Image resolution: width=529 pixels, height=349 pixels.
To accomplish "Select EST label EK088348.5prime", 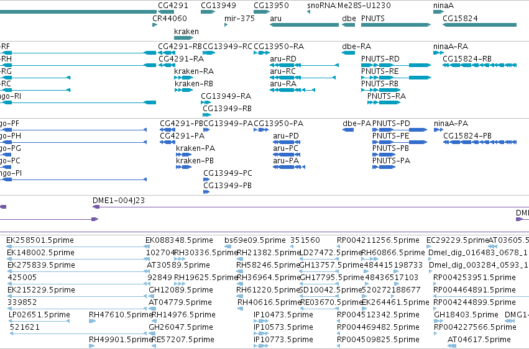I will coord(179,240).
